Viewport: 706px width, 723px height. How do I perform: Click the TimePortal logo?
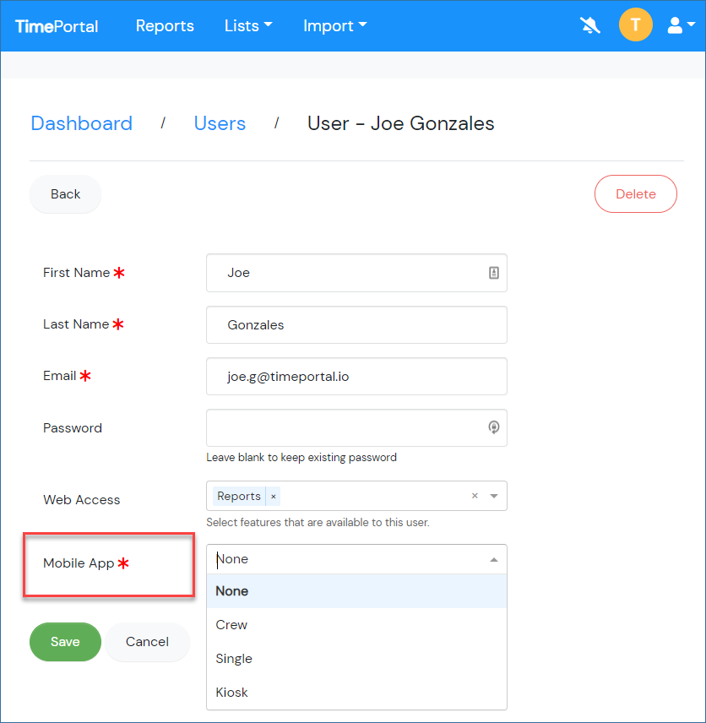click(57, 26)
